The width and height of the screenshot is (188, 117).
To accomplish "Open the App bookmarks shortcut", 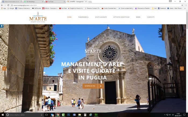I will pos(3,8).
